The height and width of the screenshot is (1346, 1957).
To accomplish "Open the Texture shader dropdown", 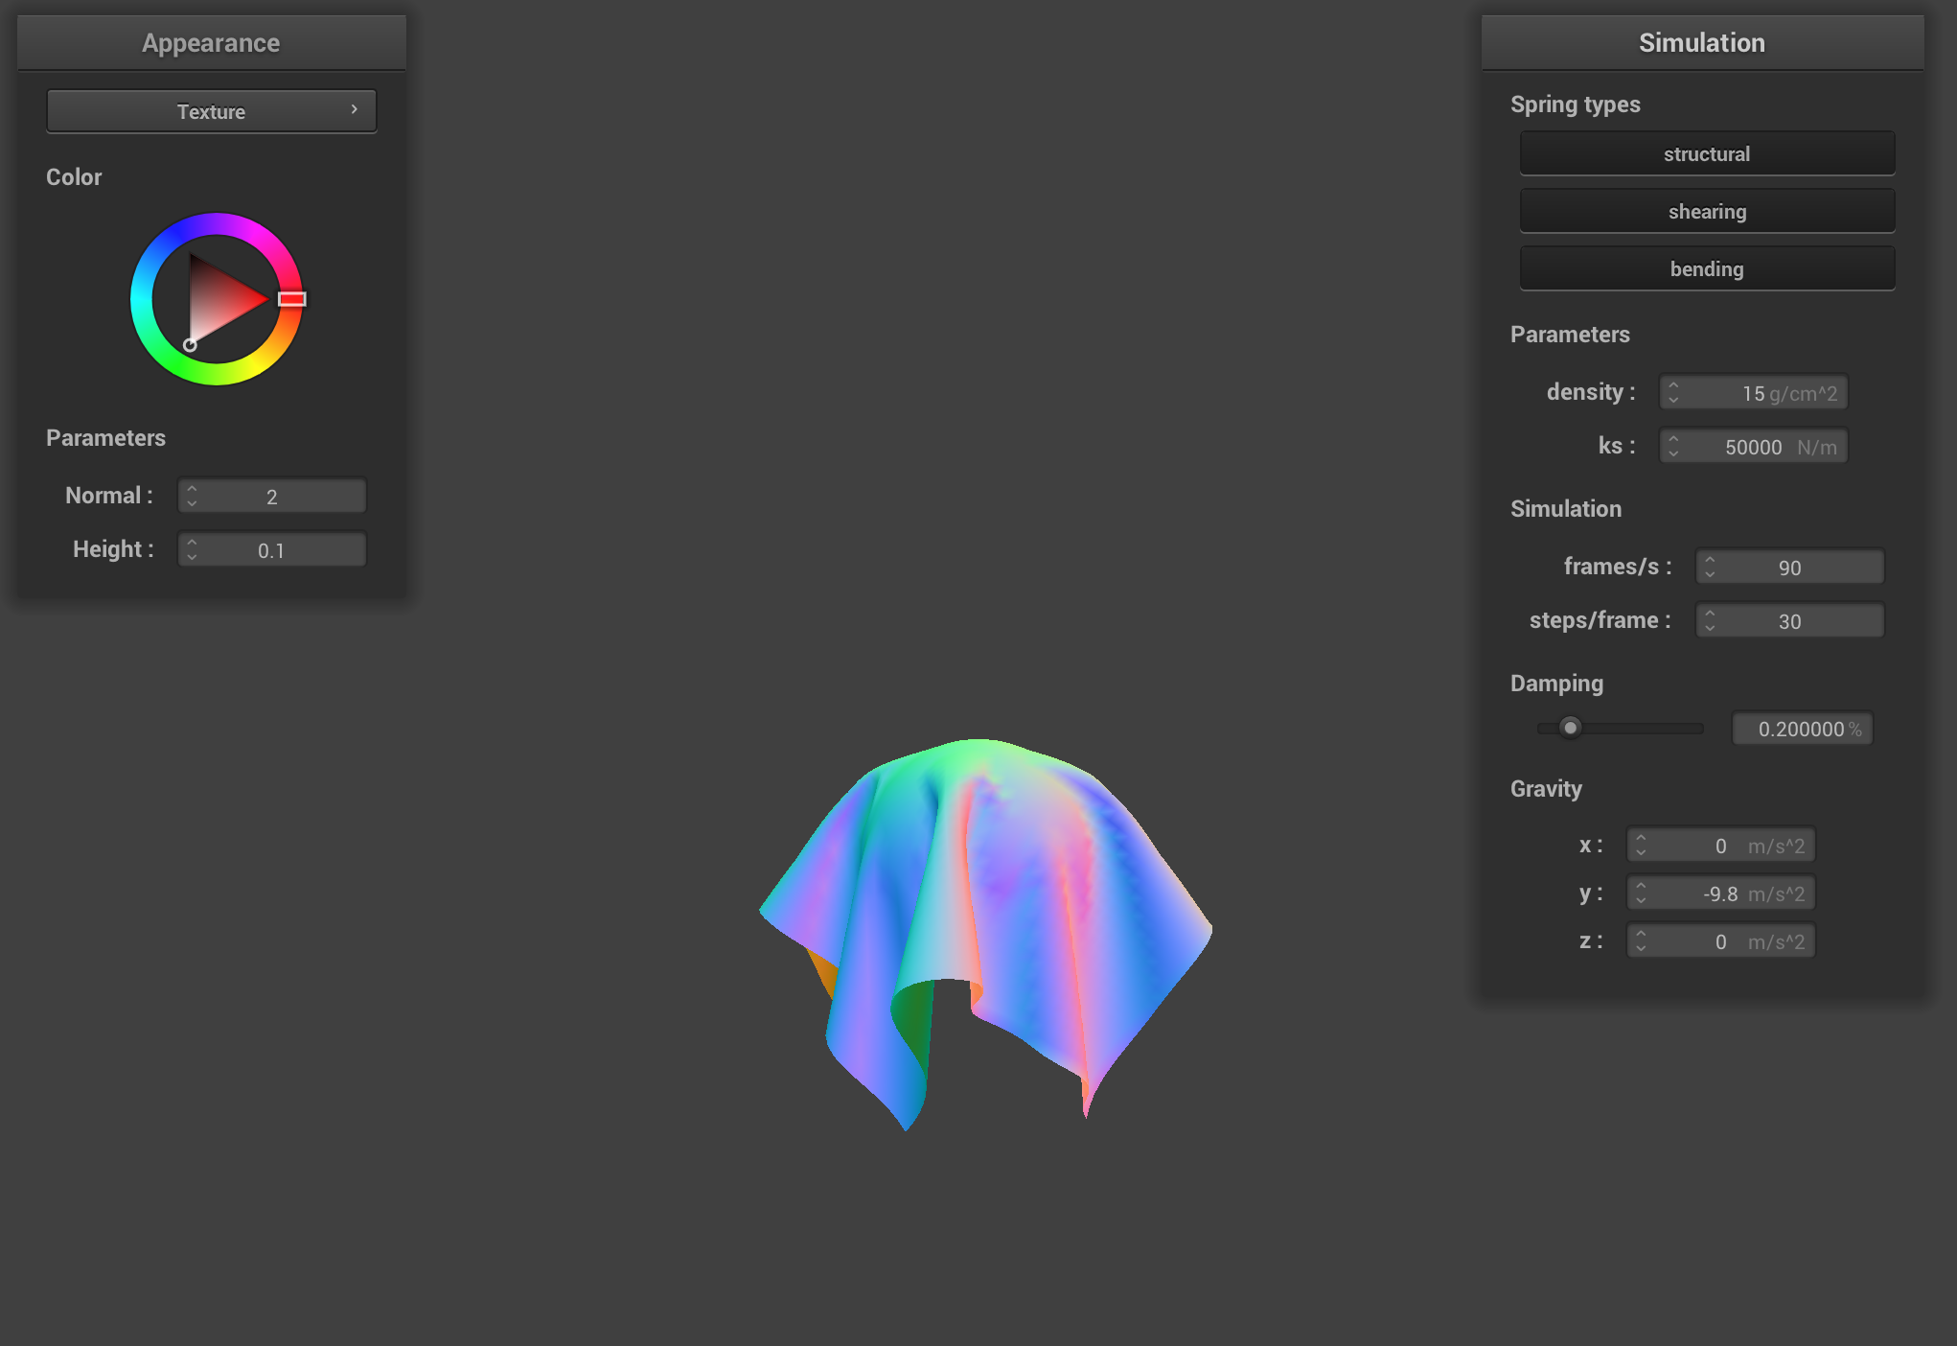I will tap(211, 111).
